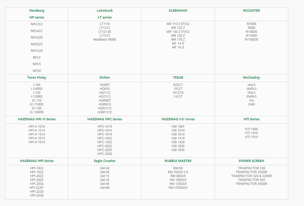
Task: Select McCloskey model I44v3
Action: [251, 85]
